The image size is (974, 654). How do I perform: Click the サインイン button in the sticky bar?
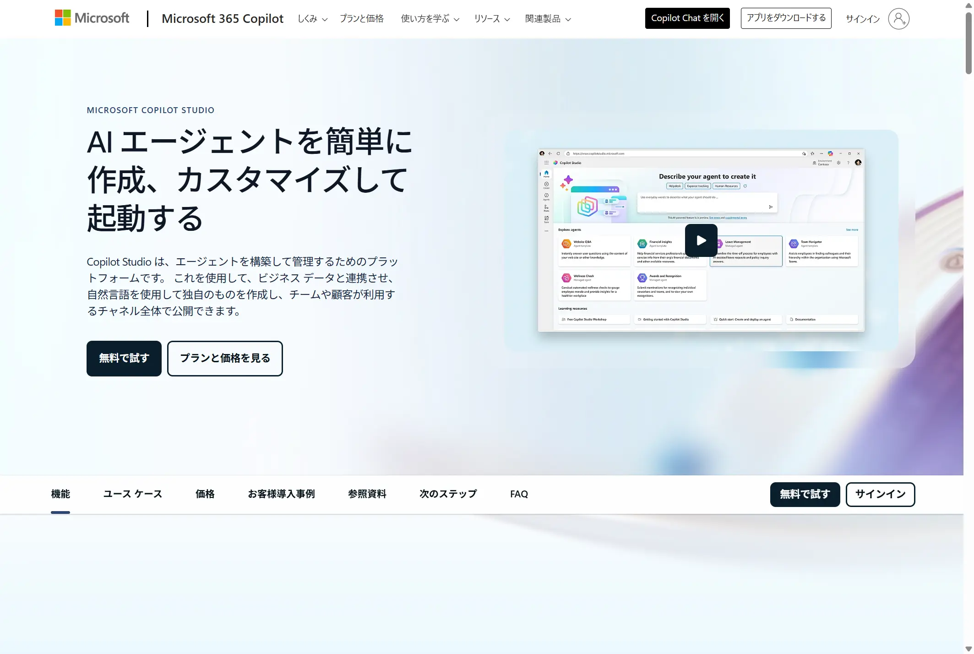880,494
